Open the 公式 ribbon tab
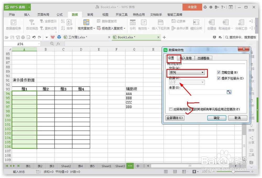This screenshot has width=262, height=178. point(60,15)
